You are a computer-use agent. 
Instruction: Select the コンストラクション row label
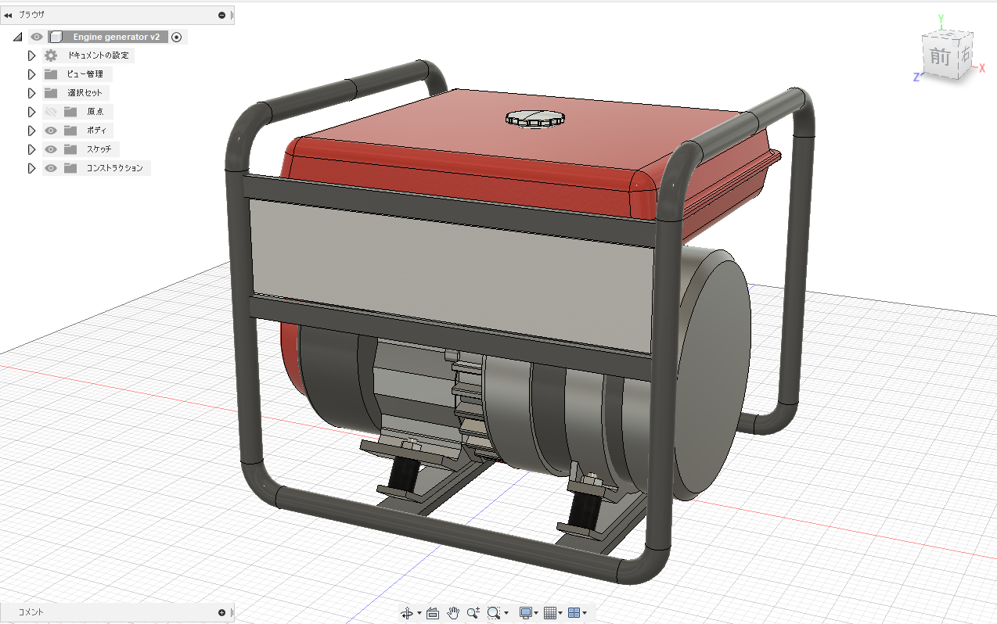[x=115, y=168]
